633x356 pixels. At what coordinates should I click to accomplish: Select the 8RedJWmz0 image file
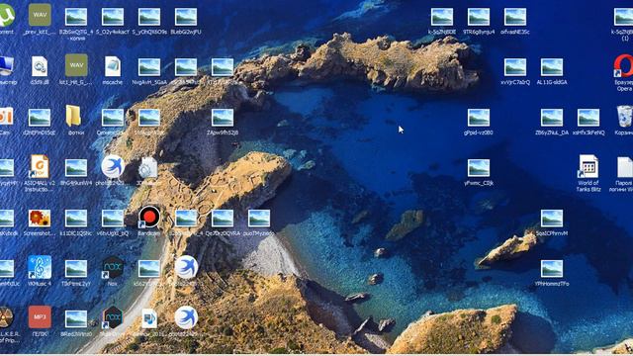pos(76,319)
